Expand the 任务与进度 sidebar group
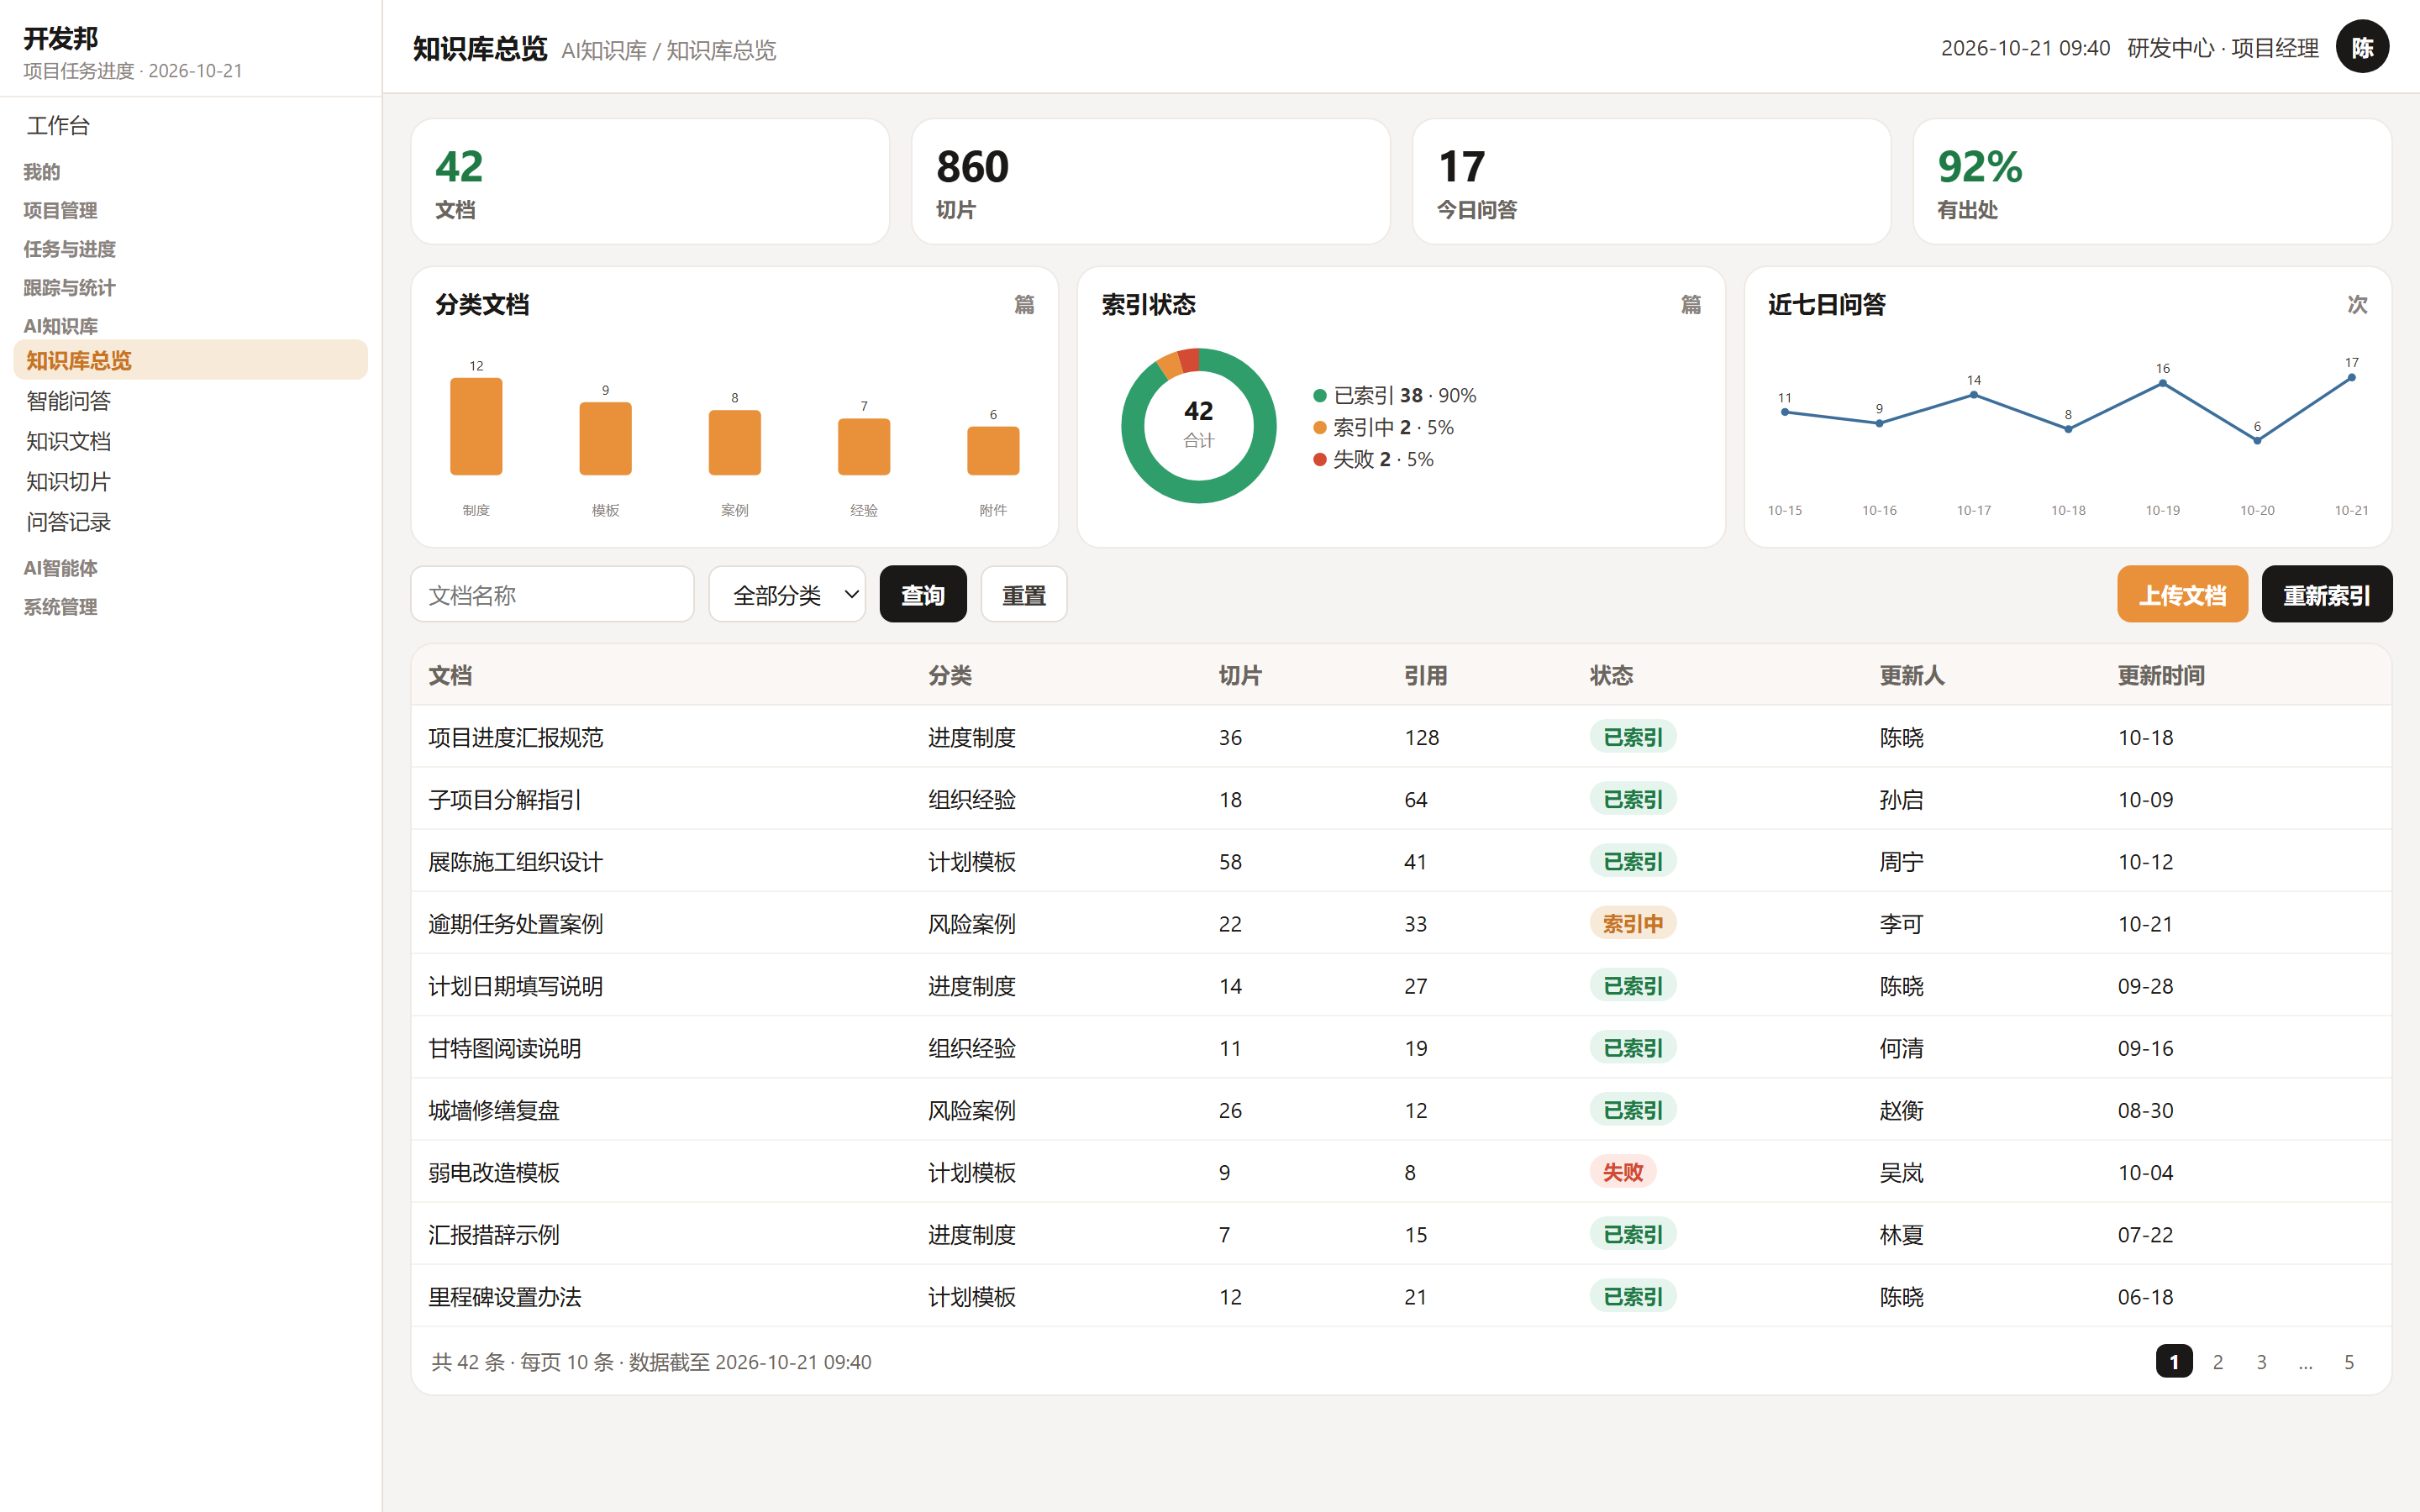This screenshot has height=1512, width=2420. coord(70,249)
